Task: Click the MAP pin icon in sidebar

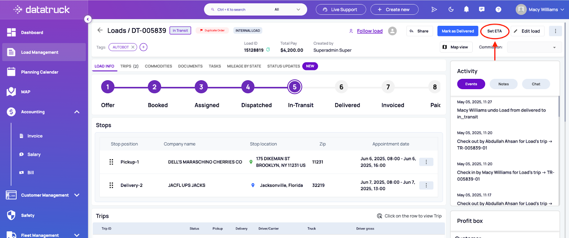Action: tap(11, 92)
